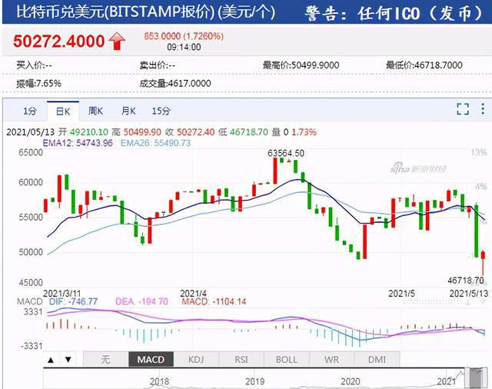Click the 振幅:7.65% value

[x=39, y=84]
